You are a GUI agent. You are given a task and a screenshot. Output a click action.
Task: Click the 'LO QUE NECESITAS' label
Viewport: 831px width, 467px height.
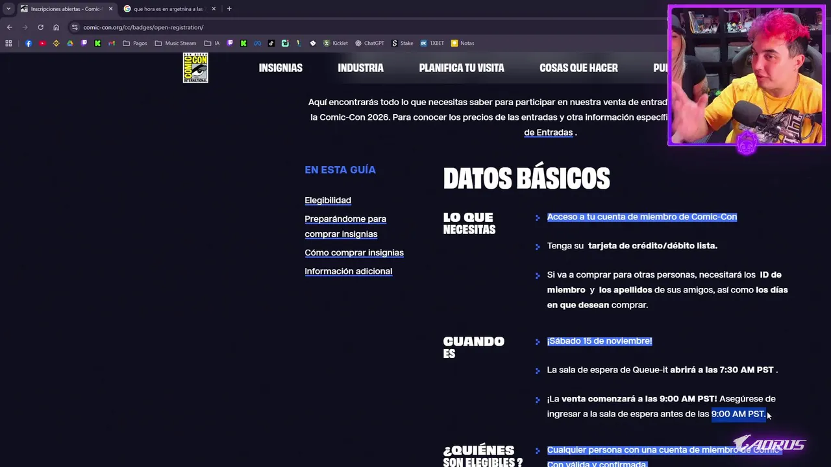(469, 223)
